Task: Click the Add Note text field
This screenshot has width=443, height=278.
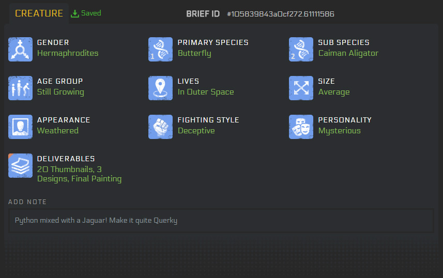Action: coord(221,221)
